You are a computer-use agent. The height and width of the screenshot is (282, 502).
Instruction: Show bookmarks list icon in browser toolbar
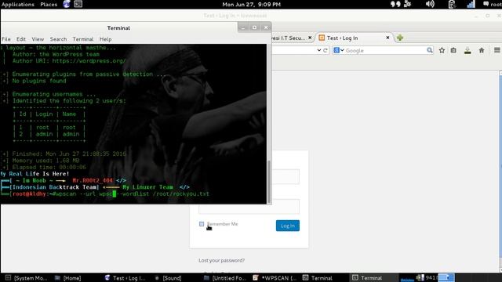coord(453,50)
